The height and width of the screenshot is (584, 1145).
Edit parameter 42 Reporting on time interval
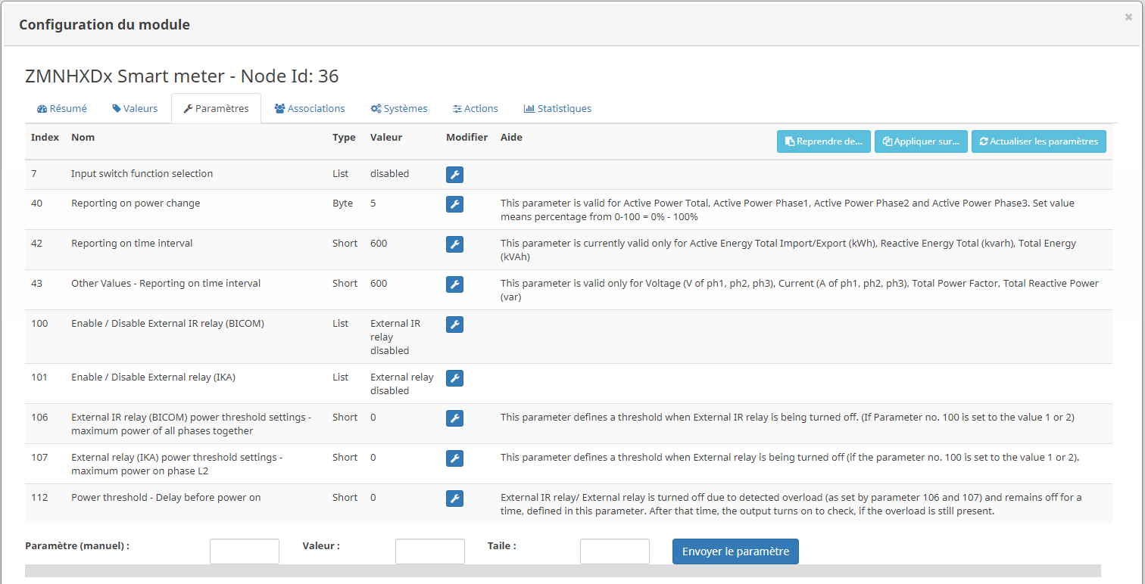click(x=454, y=244)
